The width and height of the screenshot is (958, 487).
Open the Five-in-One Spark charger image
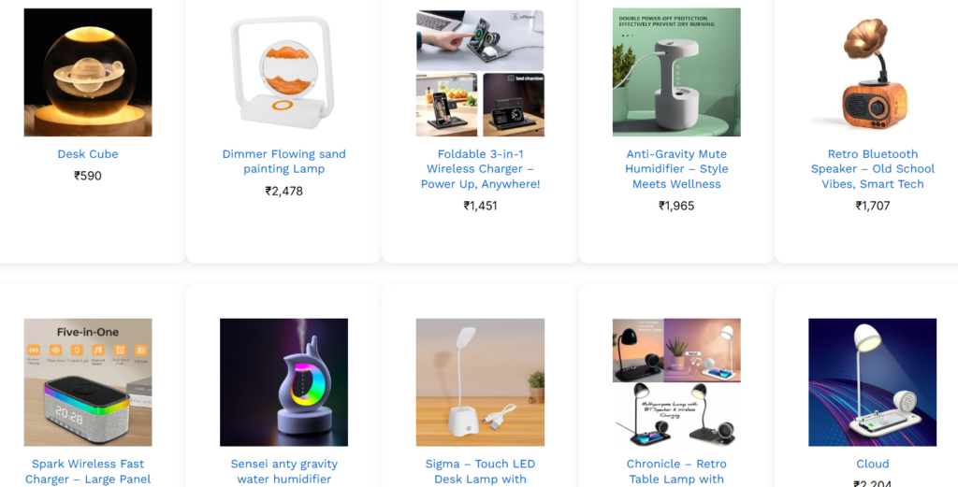tap(88, 382)
